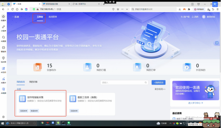Click the undo closed tab arrow icon
221x128 pixels.
click(213, 9)
